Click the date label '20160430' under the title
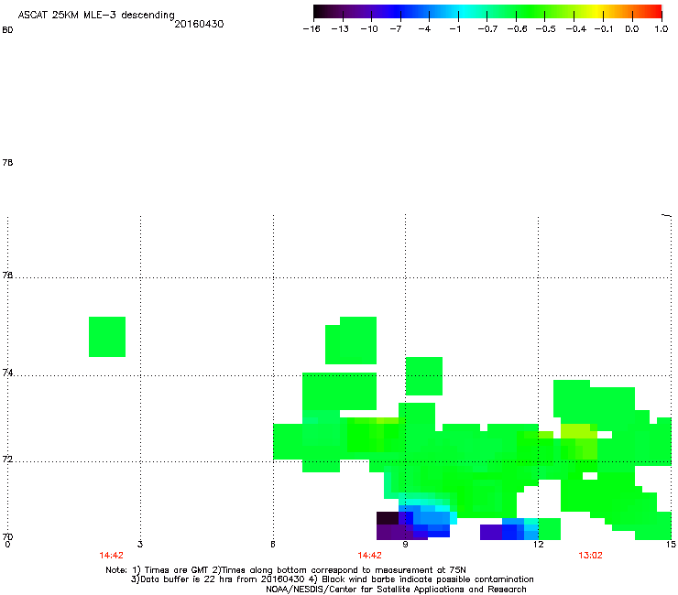The height and width of the screenshot is (595, 678). [x=199, y=24]
